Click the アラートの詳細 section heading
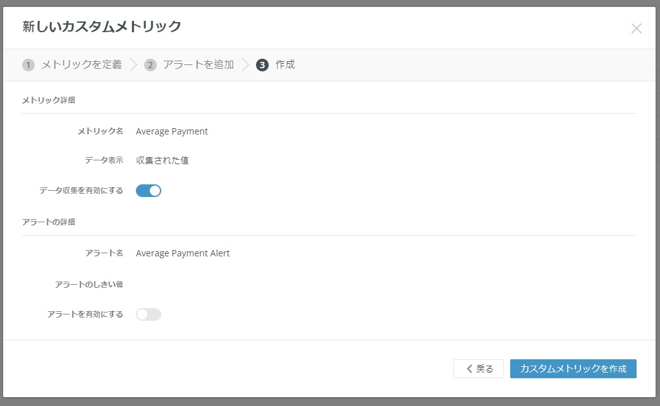This screenshot has height=406, width=660. pos(49,222)
